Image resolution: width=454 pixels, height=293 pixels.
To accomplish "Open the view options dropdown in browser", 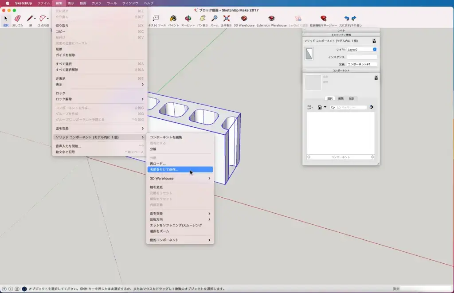I will click(310, 107).
